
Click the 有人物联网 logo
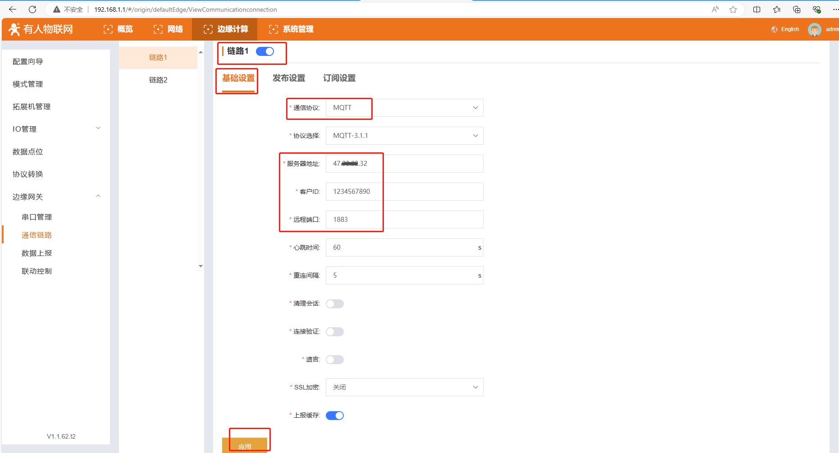click(x=41, y=29)
